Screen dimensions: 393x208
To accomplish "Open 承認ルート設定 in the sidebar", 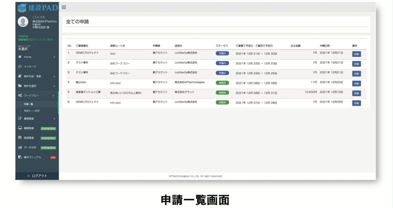I will (32, 111).
